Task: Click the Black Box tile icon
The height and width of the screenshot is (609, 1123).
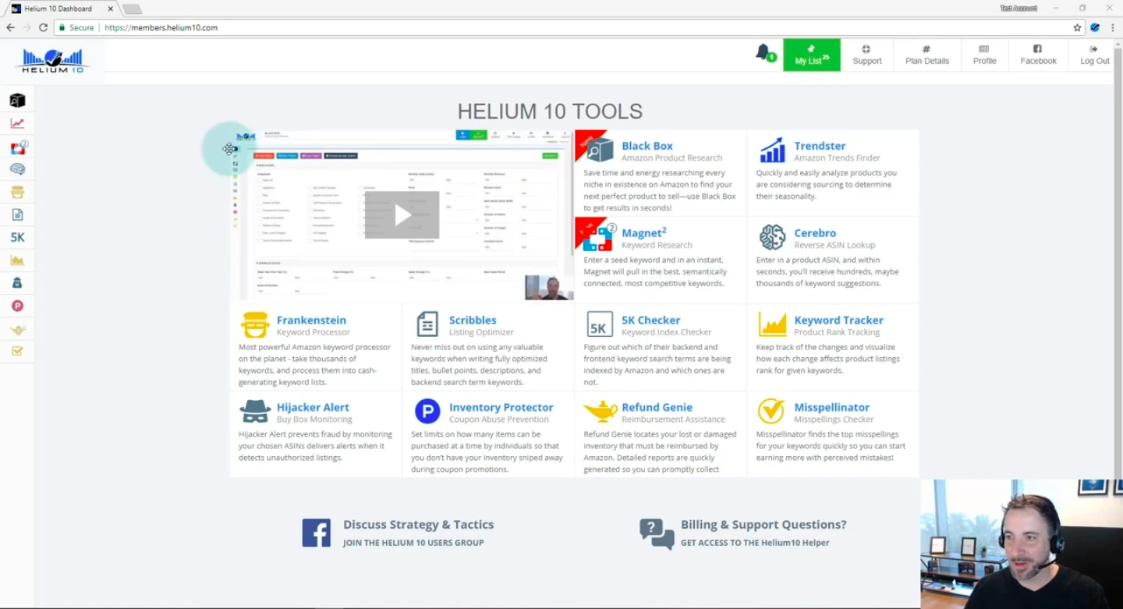Action: click(600, 149)
